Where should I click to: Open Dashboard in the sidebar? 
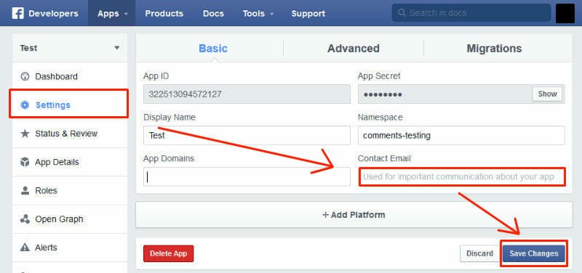[x=70, y=77]
